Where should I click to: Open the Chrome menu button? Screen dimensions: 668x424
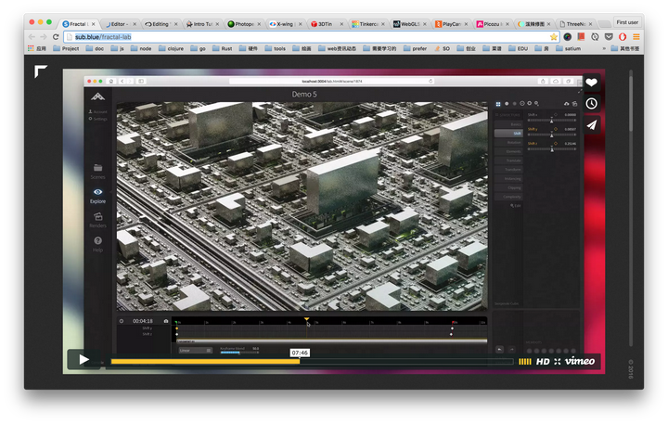pos(636,36)
